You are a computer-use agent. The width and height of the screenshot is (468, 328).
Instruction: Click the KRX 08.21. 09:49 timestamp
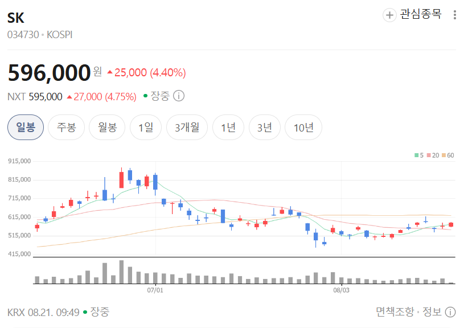click(43, 313)
